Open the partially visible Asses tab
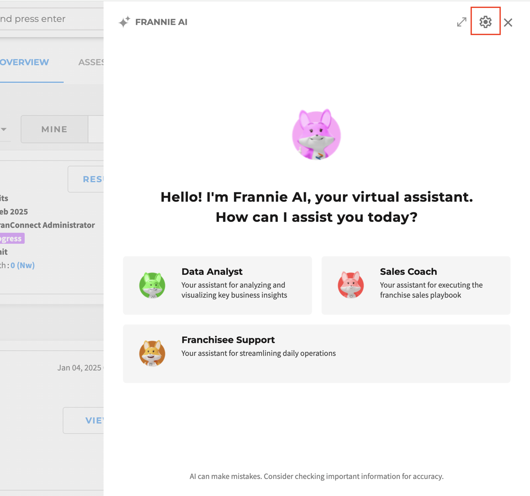The height and width of the screenshot is (496, 530). tap(91, 62)
